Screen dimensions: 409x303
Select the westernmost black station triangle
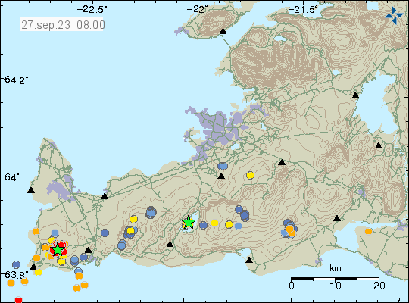click(31, 190)
